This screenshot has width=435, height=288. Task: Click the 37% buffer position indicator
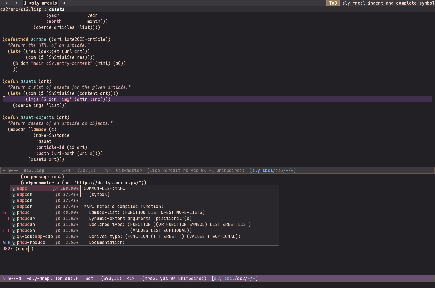66,171
